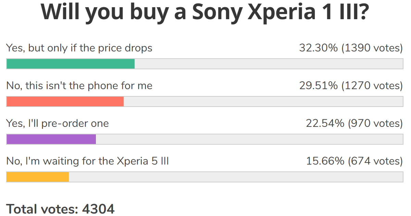This screenshot has width=411, height=216.
Task: Click the 29.51% (1270 votes) result text
Action: pyautogui.click(x=351, y=85)
